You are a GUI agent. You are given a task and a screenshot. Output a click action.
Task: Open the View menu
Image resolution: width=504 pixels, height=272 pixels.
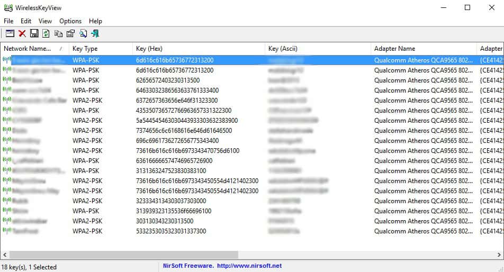click(45, 21)
